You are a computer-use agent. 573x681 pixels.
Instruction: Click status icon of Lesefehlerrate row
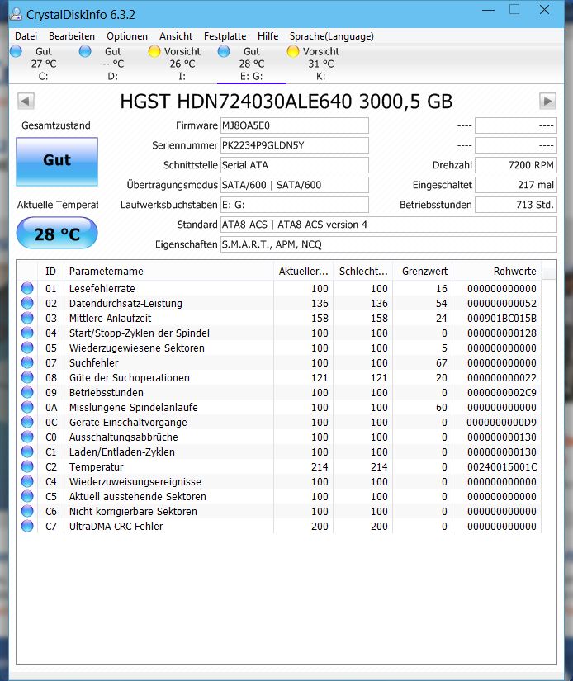27,288
